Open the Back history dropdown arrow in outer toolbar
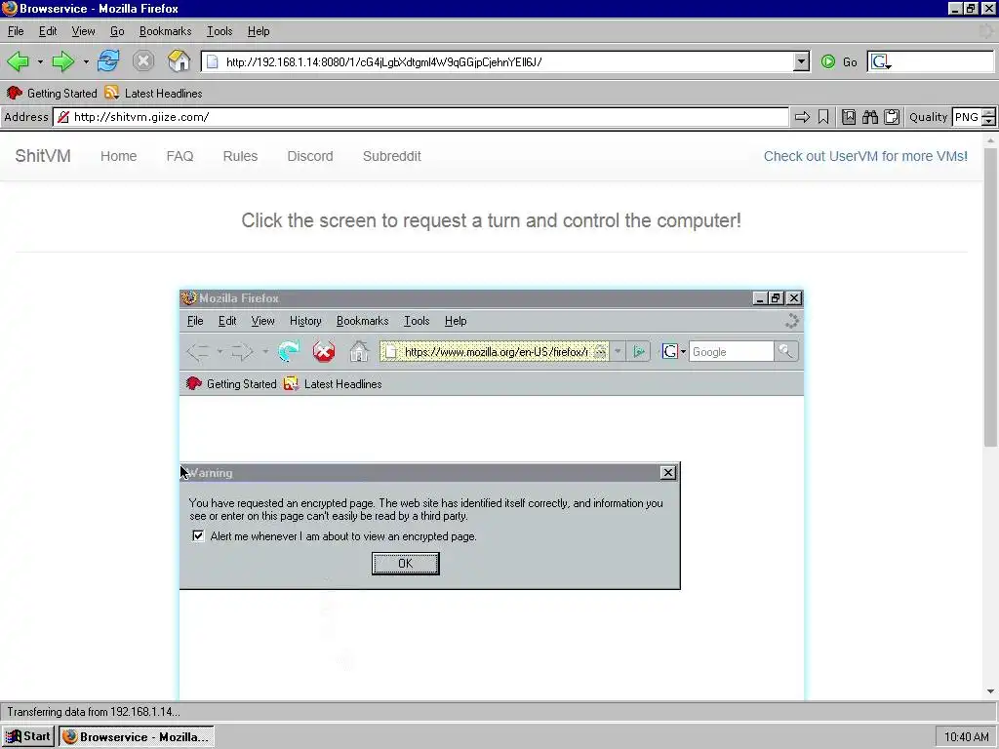The width and height of the screenshot is (999, 749). 40,61
